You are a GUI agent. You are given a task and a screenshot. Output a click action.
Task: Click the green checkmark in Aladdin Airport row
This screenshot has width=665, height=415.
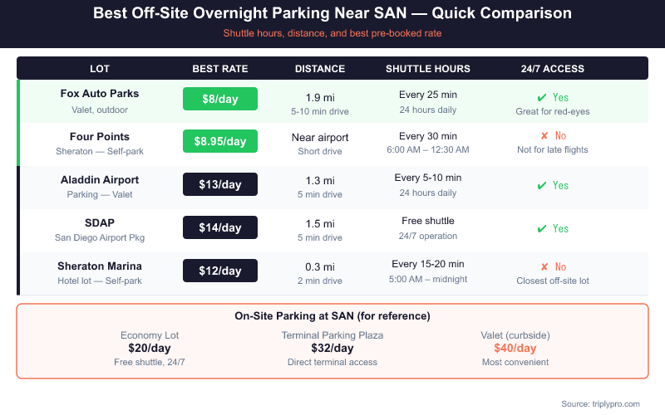coord(543,185)
